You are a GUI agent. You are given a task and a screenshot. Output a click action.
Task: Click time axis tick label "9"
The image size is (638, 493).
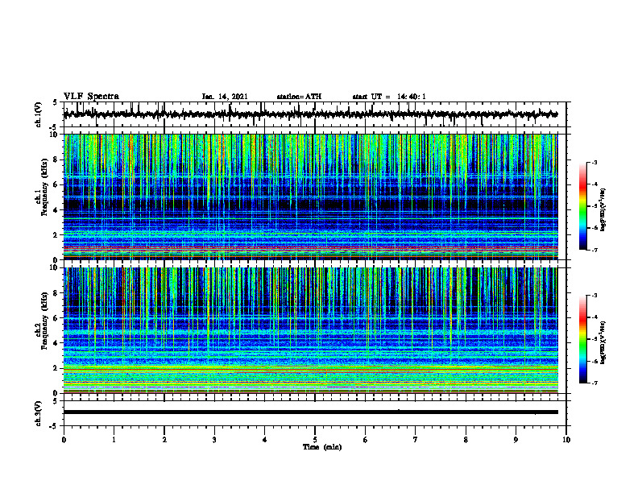(516, 440)
